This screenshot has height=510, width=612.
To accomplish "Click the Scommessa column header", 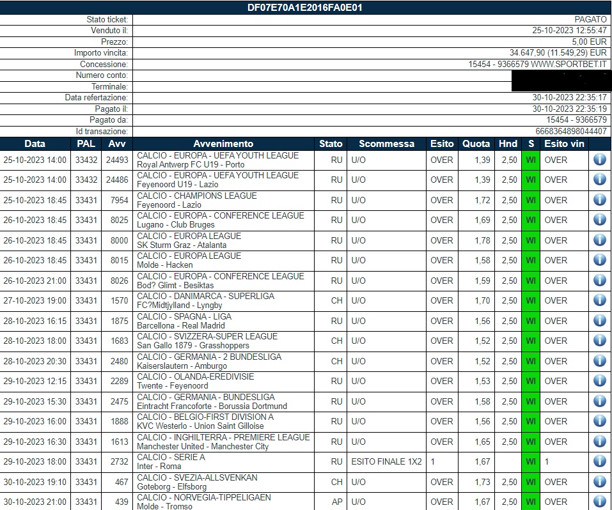I will 386,144.
